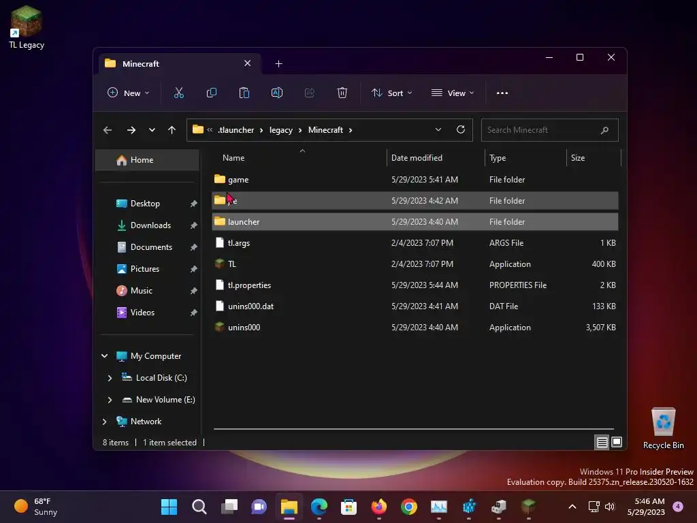Viewport: 697px width, 523px height.
Task: Open the New item dropdown
Action: coord(128,93)
